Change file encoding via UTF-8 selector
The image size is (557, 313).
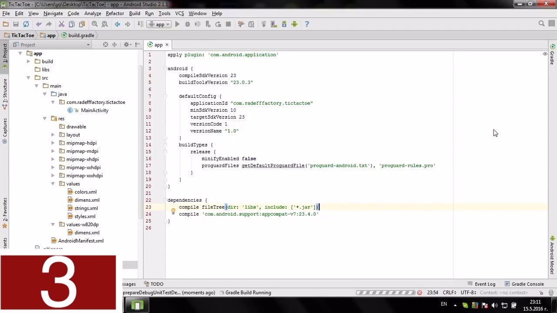(468, 293)
